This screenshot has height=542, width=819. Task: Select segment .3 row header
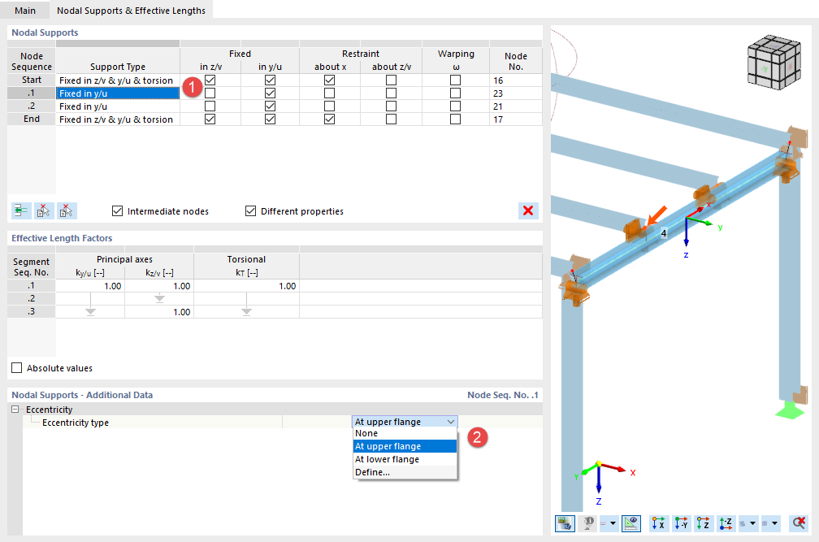click(32, 312)
